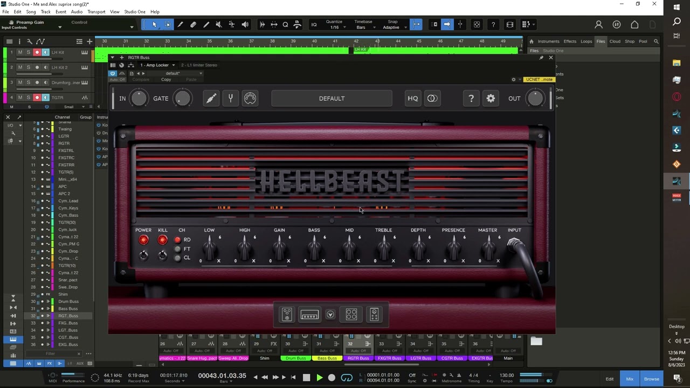Viewport: 690px width, 388px height.
Task: Expand the section selector chevron below amp
Action: 330,315
